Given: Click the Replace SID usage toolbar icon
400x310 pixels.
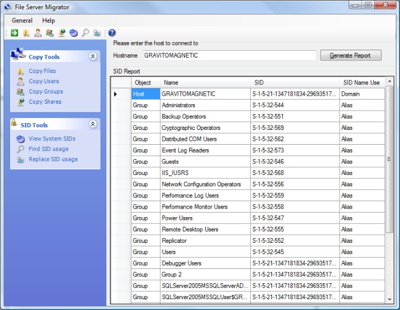Looking at the screenshot, I should pos(97,33).
